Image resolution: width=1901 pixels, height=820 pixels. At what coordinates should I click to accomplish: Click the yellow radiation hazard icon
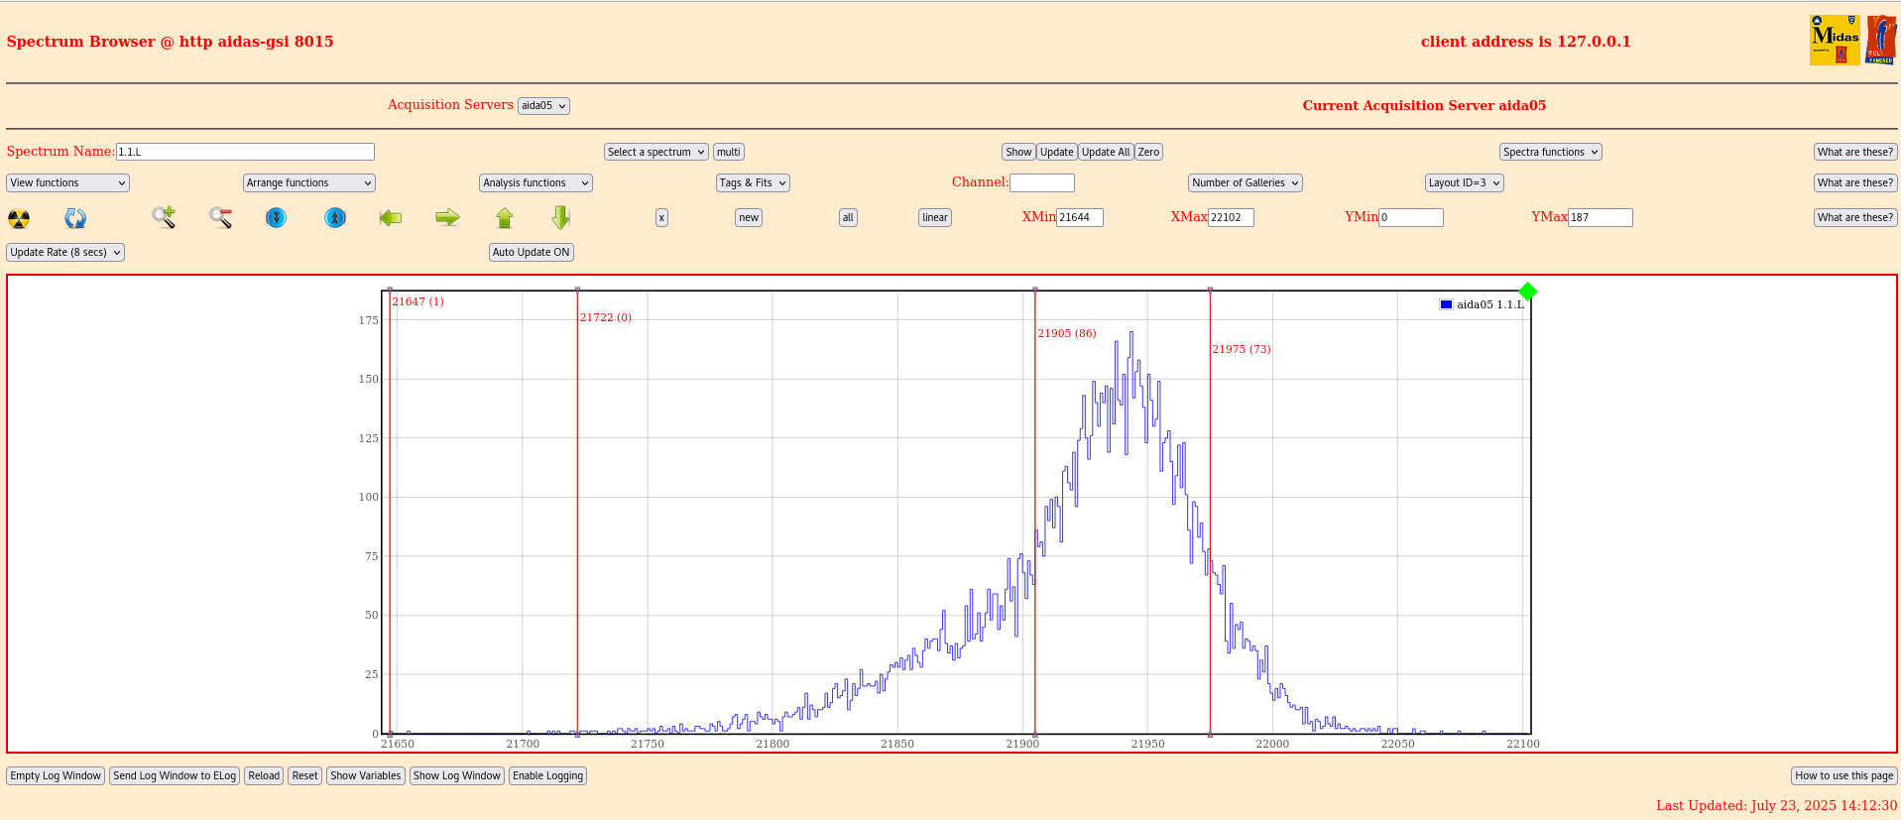coord(19,218)
